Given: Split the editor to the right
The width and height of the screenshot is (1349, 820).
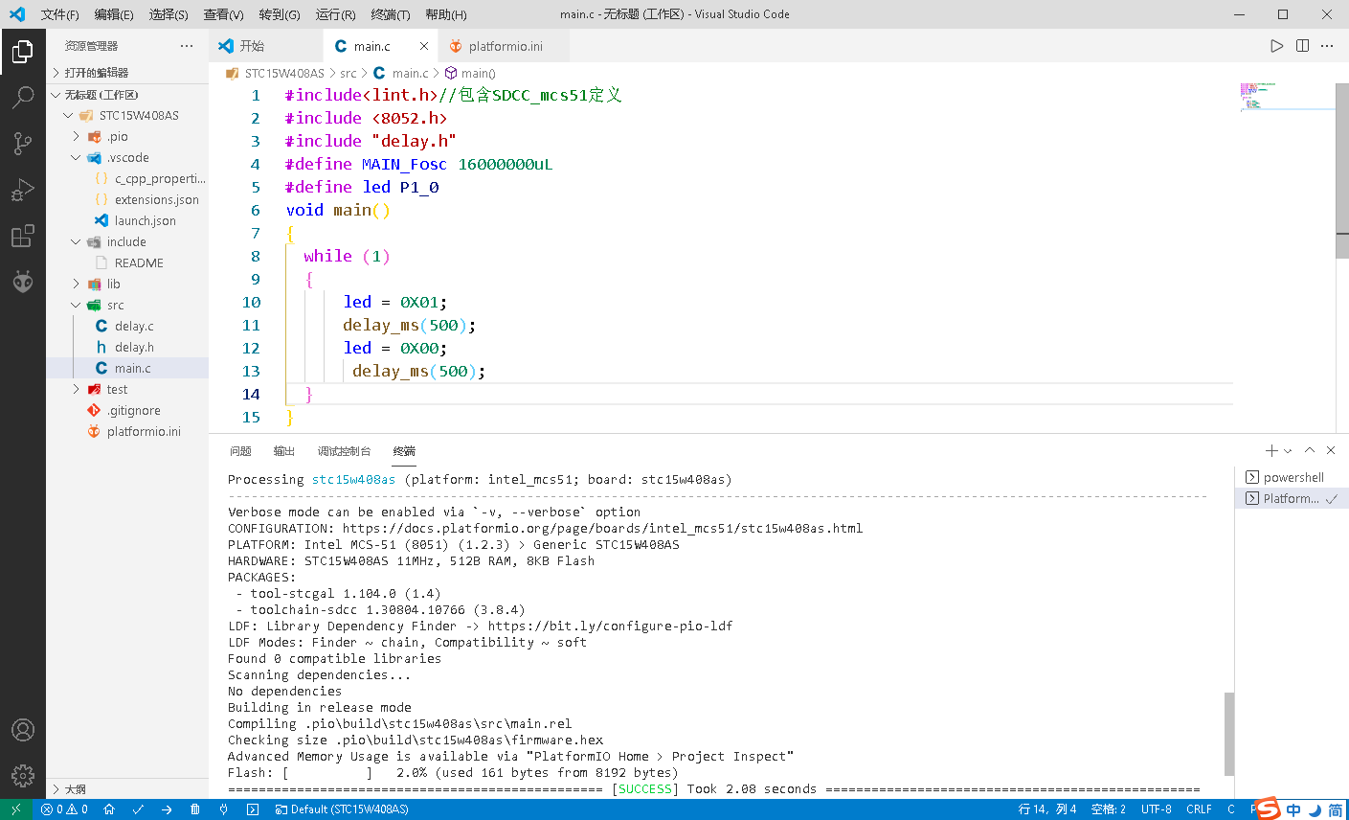Looking at the screenshot, I should 1302,46.
